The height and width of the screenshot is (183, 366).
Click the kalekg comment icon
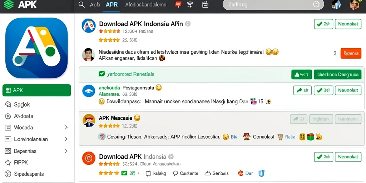click(x=149, y=173)
